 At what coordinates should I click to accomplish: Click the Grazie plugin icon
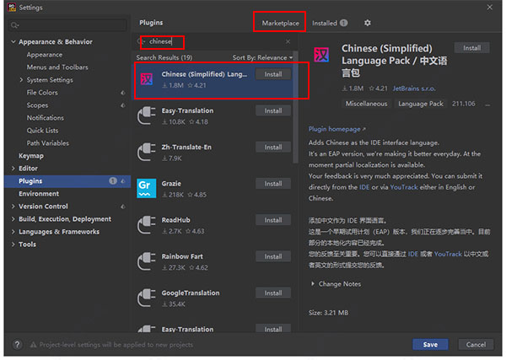pos(147,188)
